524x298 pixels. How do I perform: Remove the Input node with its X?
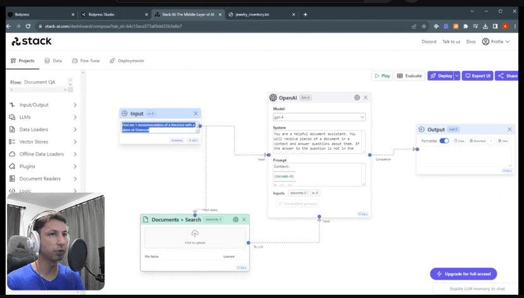pos(196,114)
